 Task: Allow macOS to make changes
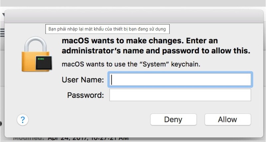(x=228, y=119)
